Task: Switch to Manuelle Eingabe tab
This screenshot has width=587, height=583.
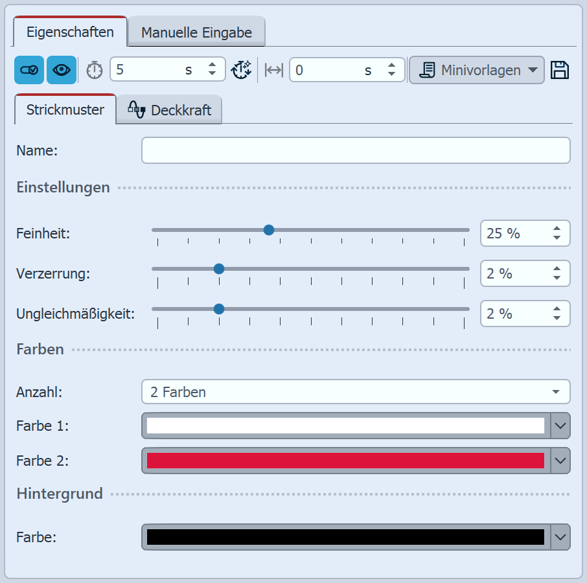Action: coord(196,32)
